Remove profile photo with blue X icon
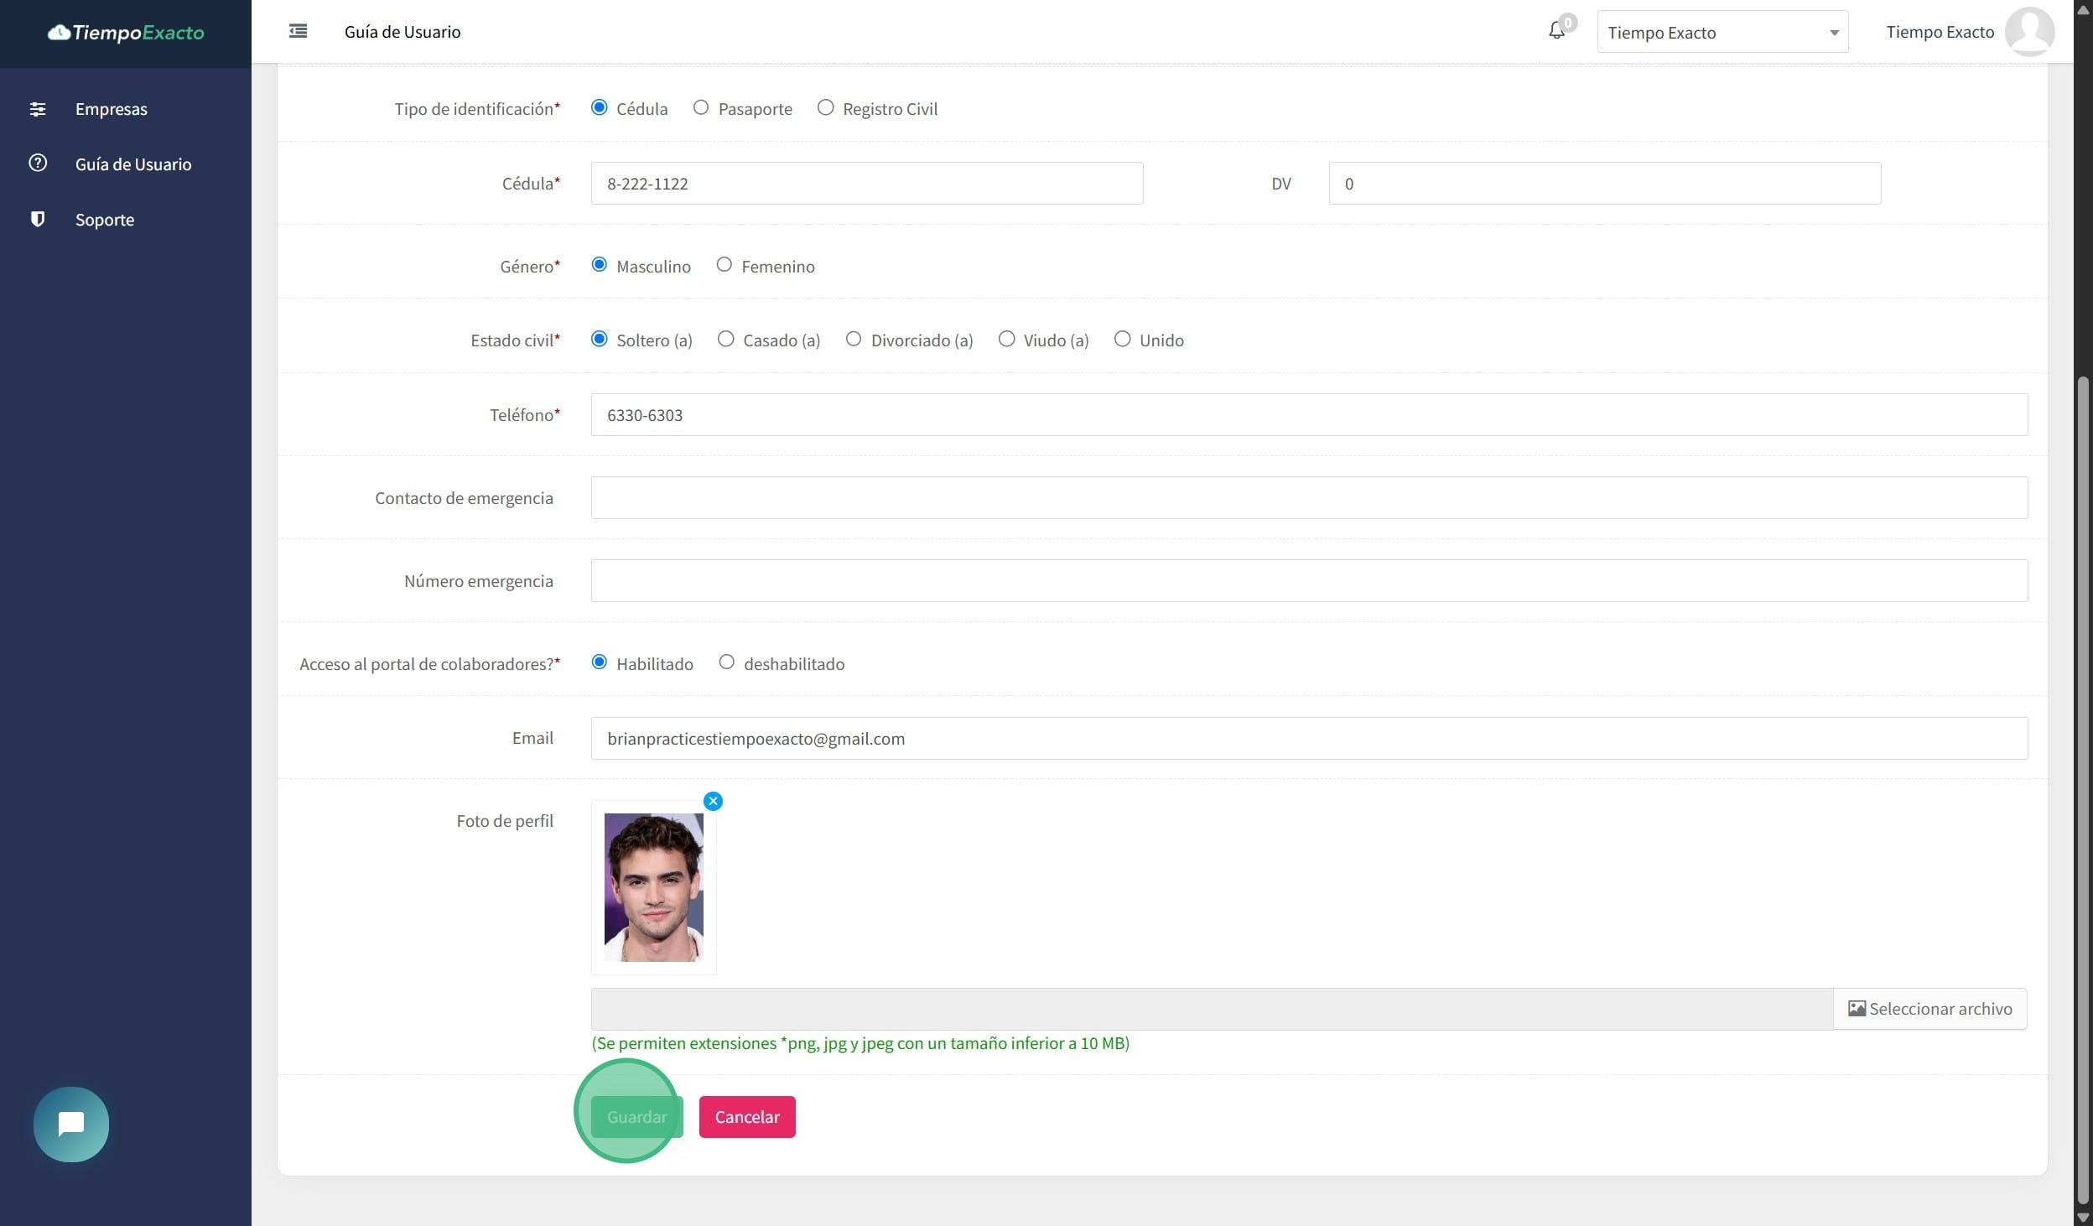The image size is (2093, 1226). pyautogui.click(x=713, y=801)
